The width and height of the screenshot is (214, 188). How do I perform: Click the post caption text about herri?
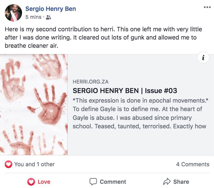pyautogui.click(x=103, y=37)
